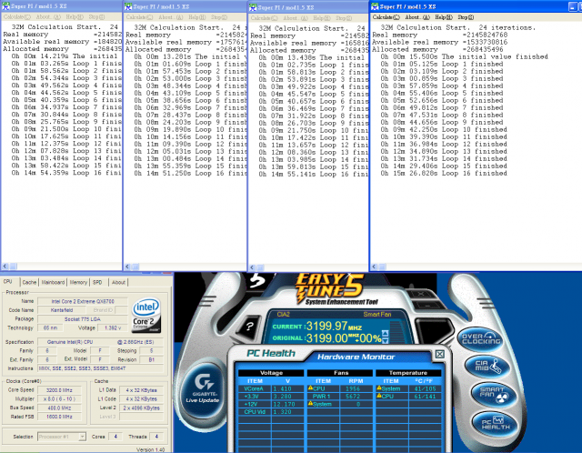The height and width of the screenshot is (453, 582).
Task: Click the warning icon beside CPU fan
Action: pyautogui.click(x=310, y=388)
